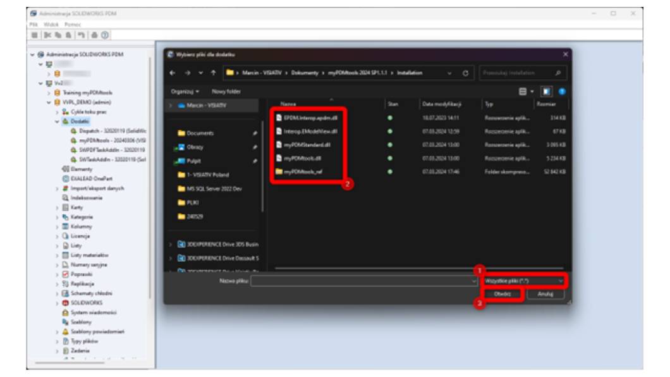670x377 pixels.
Task: Click the Nowy folder button
Action: 226,92
